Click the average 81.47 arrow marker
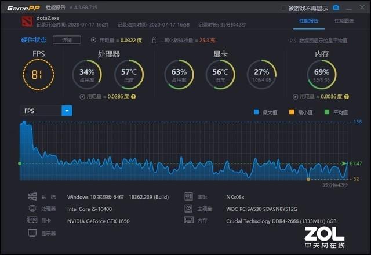The height and width of the screenshot is (255, 371). [x=344, y=163]
